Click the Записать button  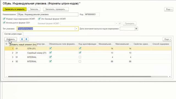click(34, 9)
